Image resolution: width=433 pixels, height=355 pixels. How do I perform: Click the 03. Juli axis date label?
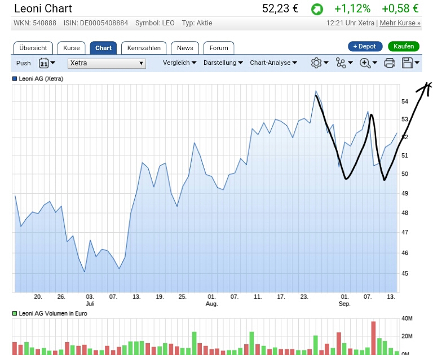coord(90,300)
